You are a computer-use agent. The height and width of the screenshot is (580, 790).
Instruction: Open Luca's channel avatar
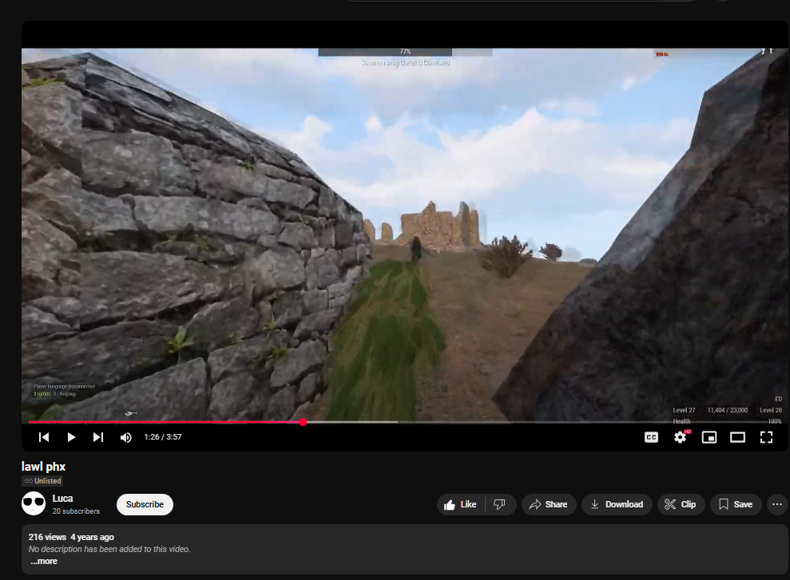point(34,503)
